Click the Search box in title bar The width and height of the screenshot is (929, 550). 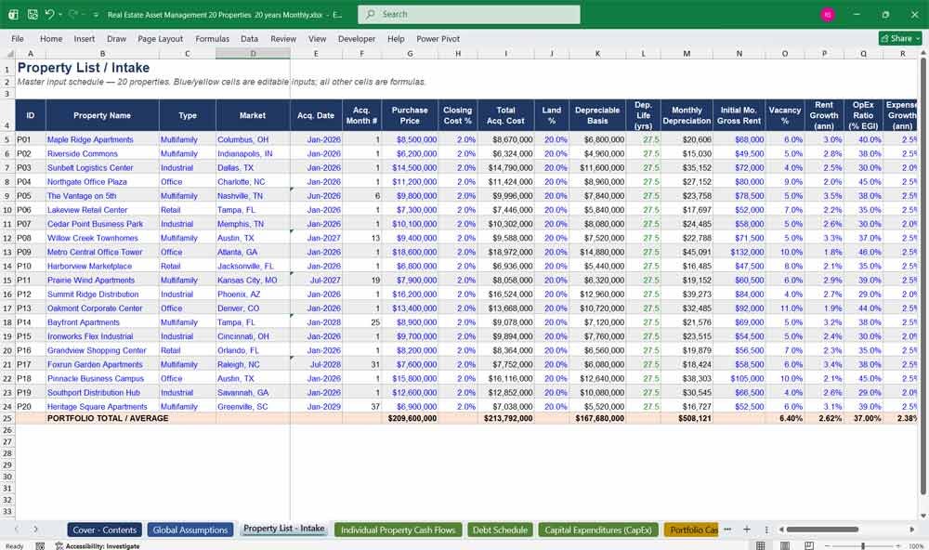pos(468,14)
